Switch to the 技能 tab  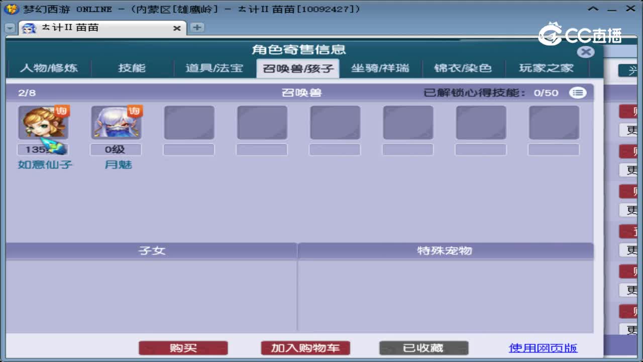click(x=132, y=68)
